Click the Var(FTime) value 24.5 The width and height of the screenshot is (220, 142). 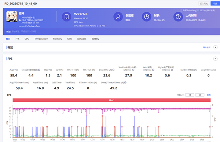pos(70,88)
